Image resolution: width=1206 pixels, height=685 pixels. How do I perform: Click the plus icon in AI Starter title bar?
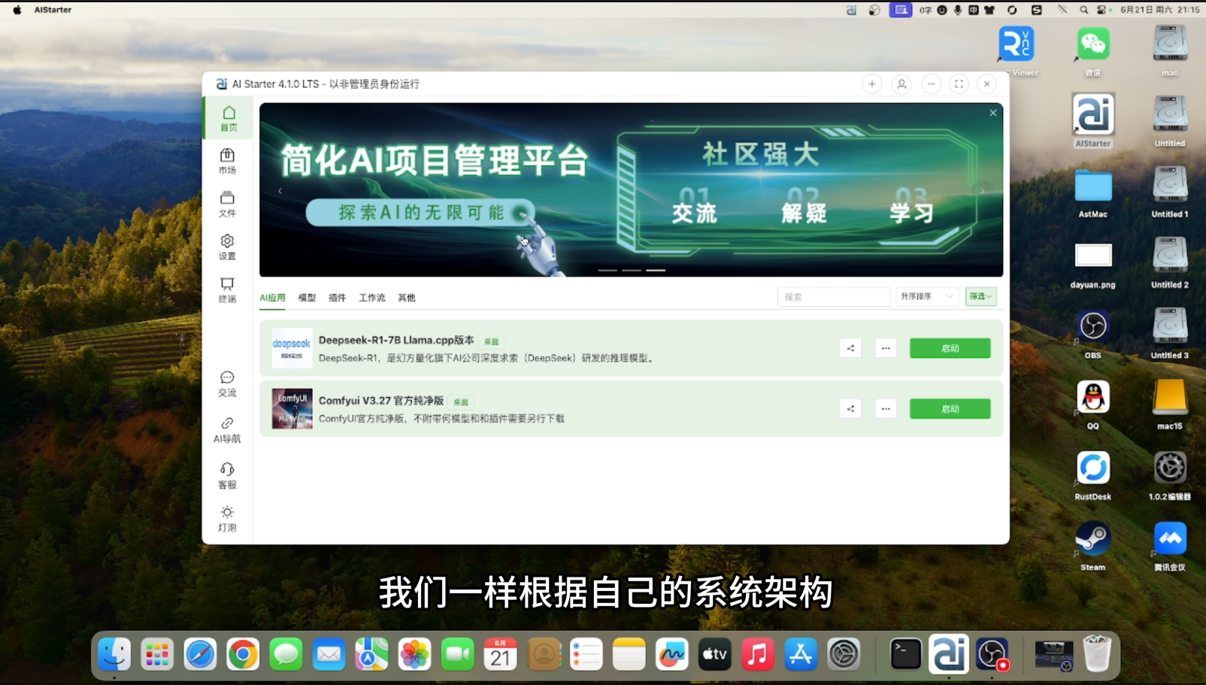(871, 84)
